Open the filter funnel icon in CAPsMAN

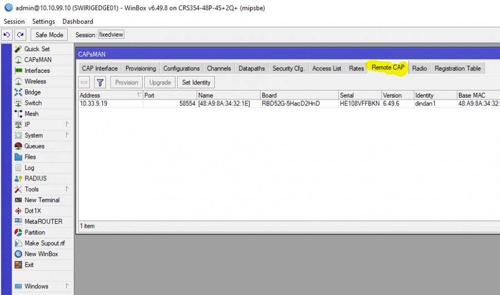(x=100, y=82)
